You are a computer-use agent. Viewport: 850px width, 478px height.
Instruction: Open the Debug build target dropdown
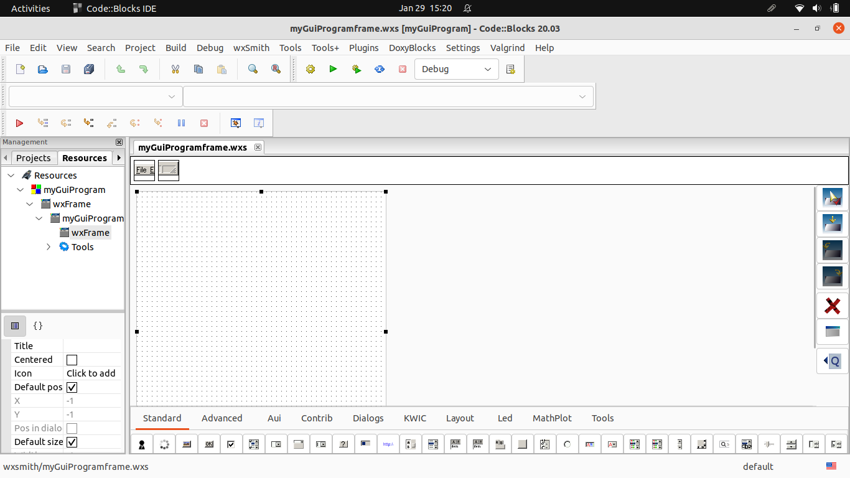pos(457,69)
